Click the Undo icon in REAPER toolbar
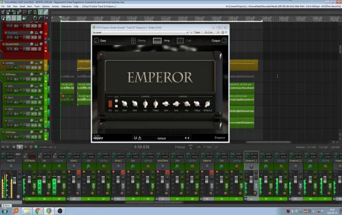 [24, 12]
